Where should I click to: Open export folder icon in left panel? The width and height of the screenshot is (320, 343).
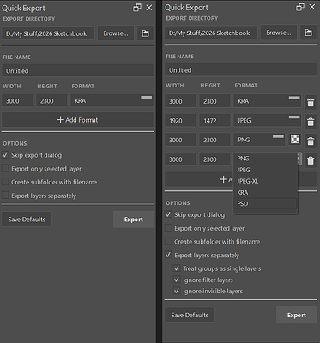click(x=145, y=33)
